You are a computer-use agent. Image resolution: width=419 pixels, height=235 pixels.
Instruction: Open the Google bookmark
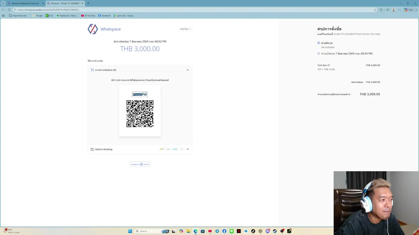coord(38,16)
